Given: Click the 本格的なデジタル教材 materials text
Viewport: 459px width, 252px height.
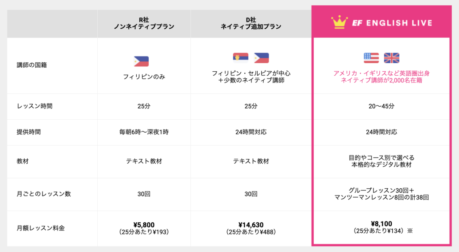Looking at the screenshot, I should coord(381,165).
